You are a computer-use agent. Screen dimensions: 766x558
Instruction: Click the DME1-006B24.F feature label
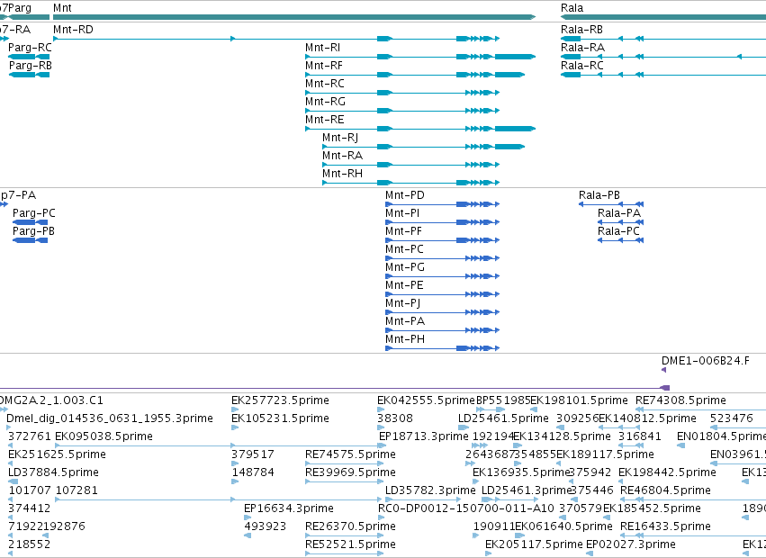pyautogui.click(x=706, y=361)
